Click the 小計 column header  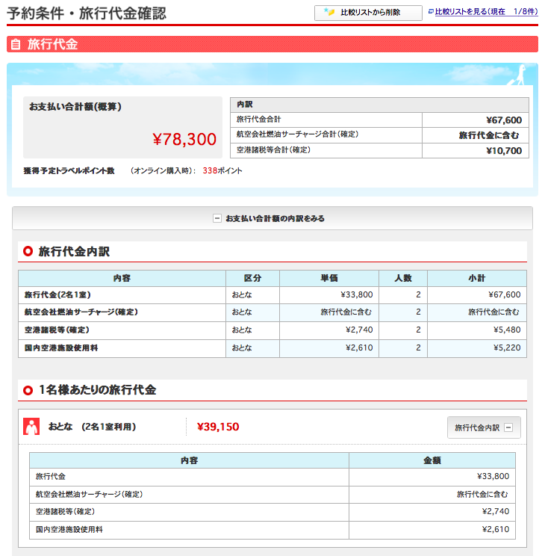476,278
